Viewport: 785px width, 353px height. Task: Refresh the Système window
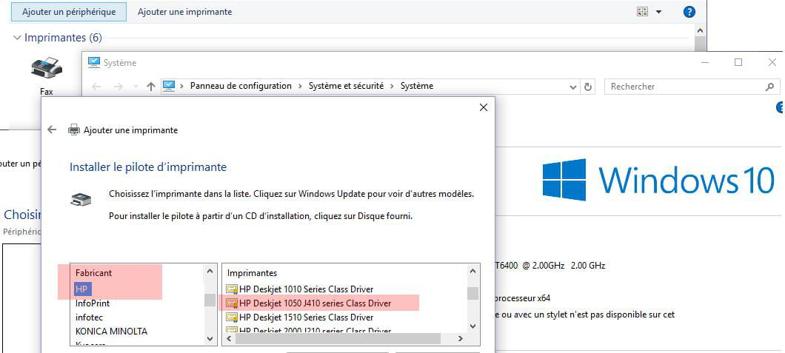[588, 87]
